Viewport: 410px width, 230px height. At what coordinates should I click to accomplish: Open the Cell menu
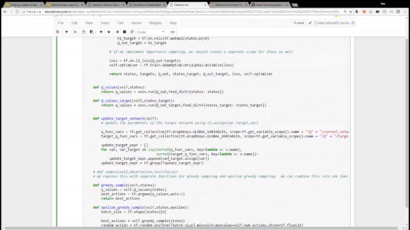click(120, 23)
